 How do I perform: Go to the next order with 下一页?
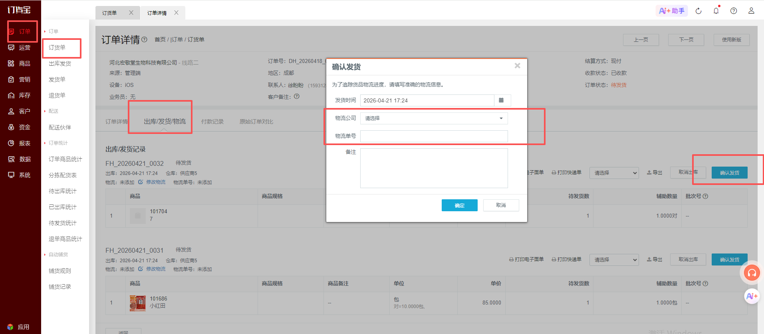tap(686, 40)
